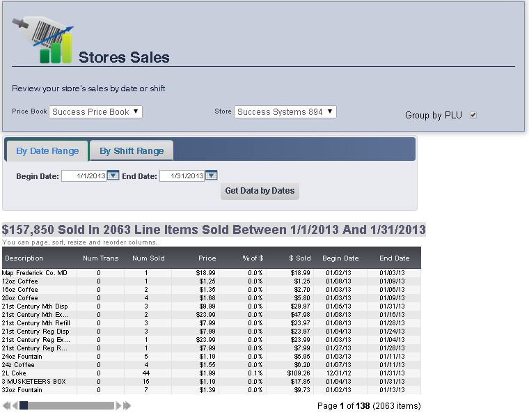
Task: Jump to last page of results
Action: tap(127, 405)
